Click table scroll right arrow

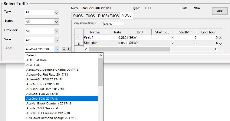[215, 49]
